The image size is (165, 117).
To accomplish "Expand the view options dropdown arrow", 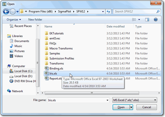I will 139,20.
